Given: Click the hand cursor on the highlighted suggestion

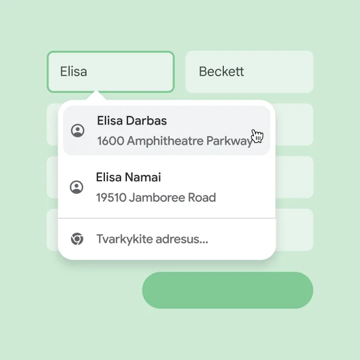Looking at the screenshot, I should [257, 136].
